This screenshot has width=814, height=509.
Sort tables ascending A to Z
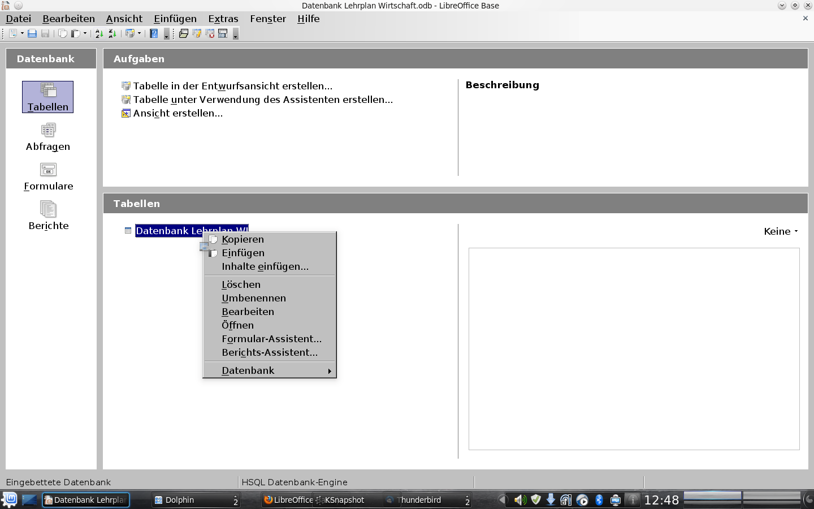coord(99,34)
